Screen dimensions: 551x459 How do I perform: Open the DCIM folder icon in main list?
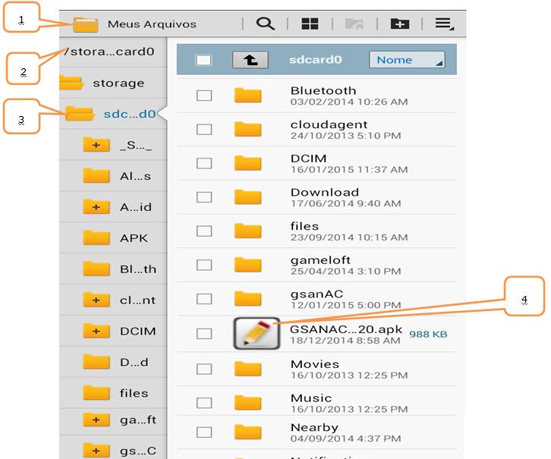point(247,163)
